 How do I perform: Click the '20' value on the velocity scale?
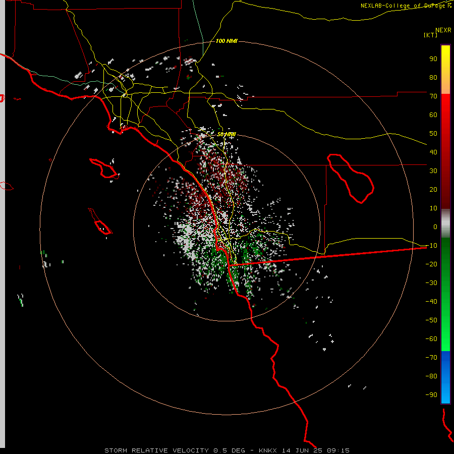tap(433, 189)
